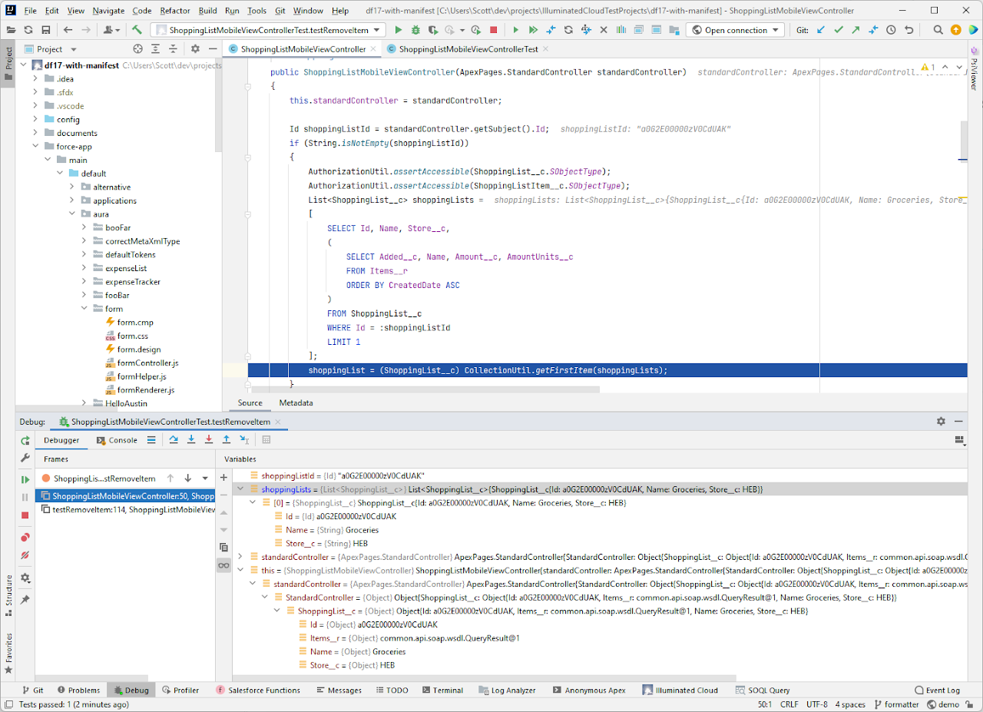Toggle the demo indicator in the status bar
This screenshot has height=712, width=983.
click(944, 704)
